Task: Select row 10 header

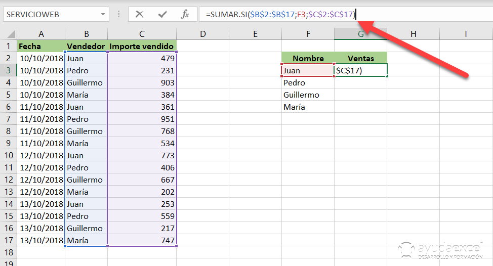Action: 9,155
